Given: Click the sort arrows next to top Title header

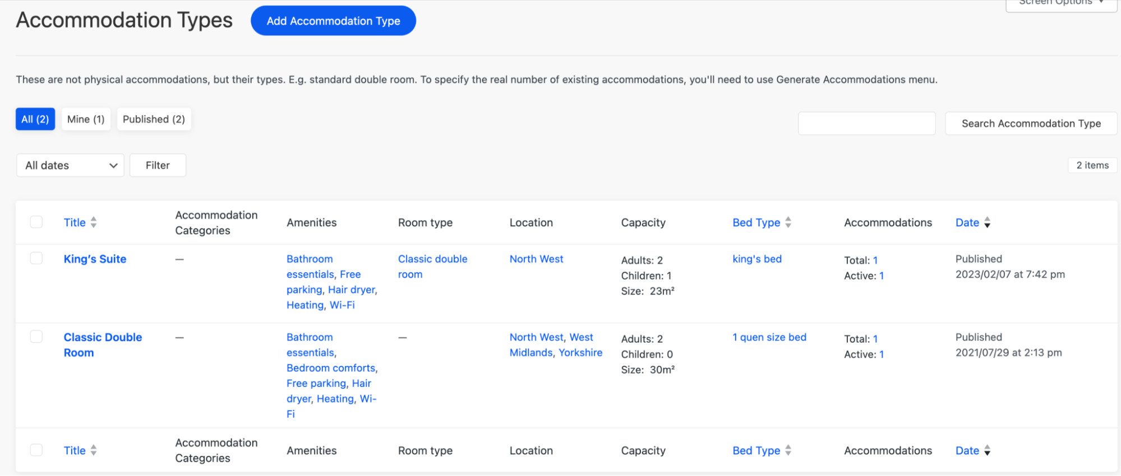Looking at the screenshot, I should [x=94, y=222].
